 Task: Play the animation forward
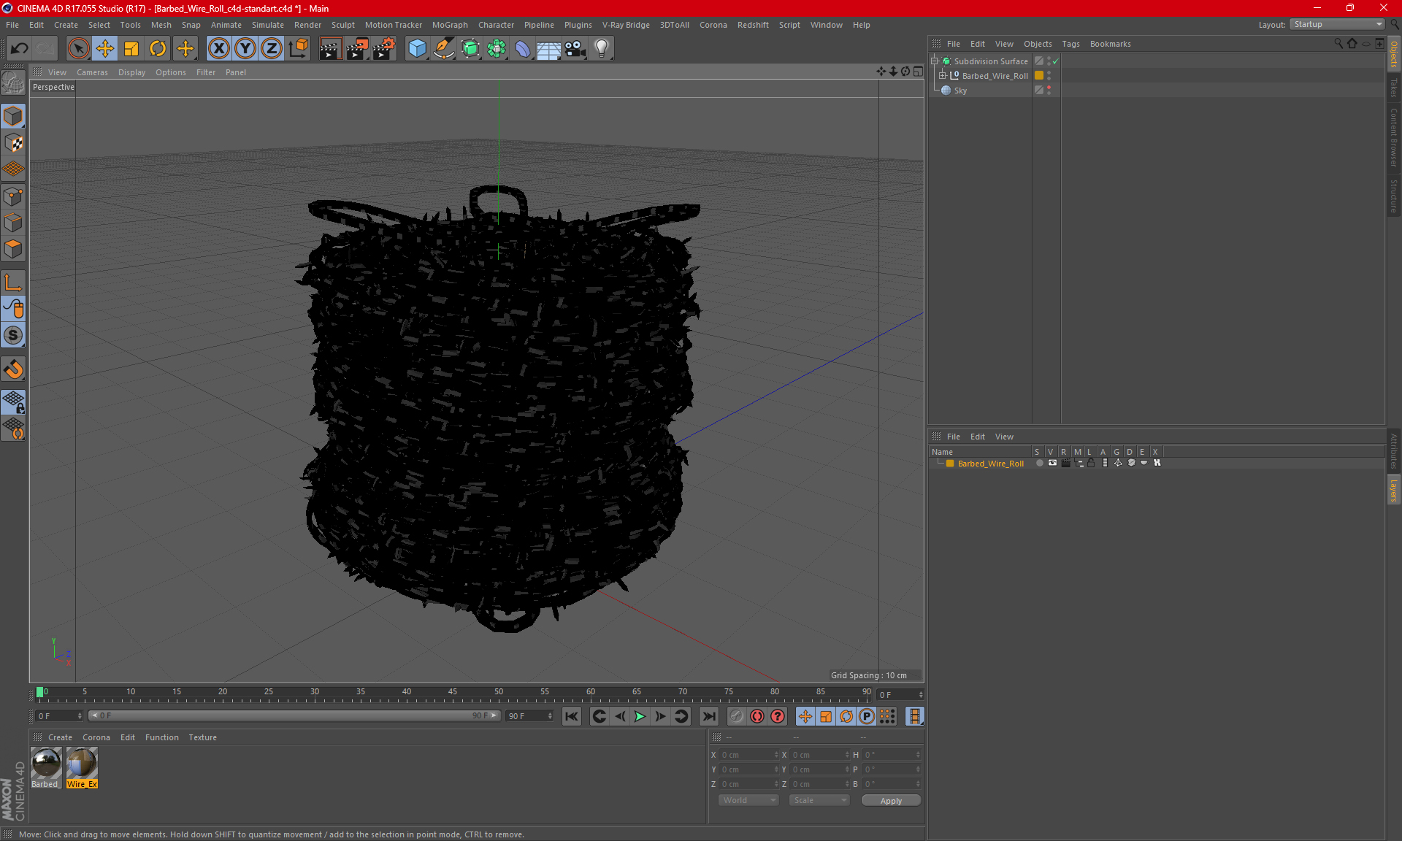pyautogui.click(x=640, y=716)
